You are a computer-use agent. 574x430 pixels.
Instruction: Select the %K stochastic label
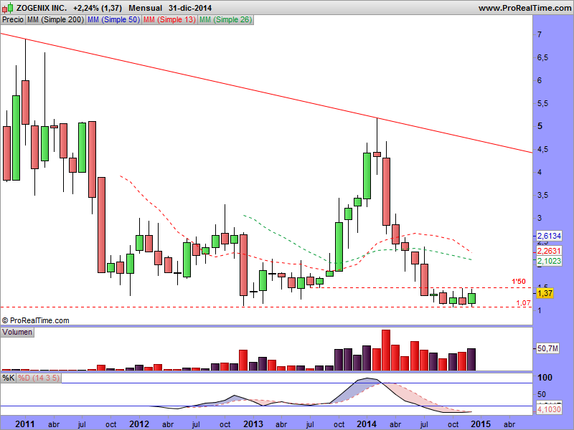pyautogui.click(x=8, y=378)
